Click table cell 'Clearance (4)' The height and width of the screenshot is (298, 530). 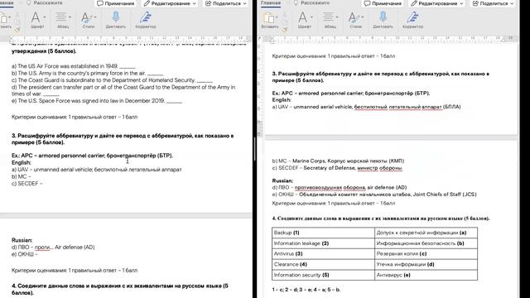coord(323,264)
